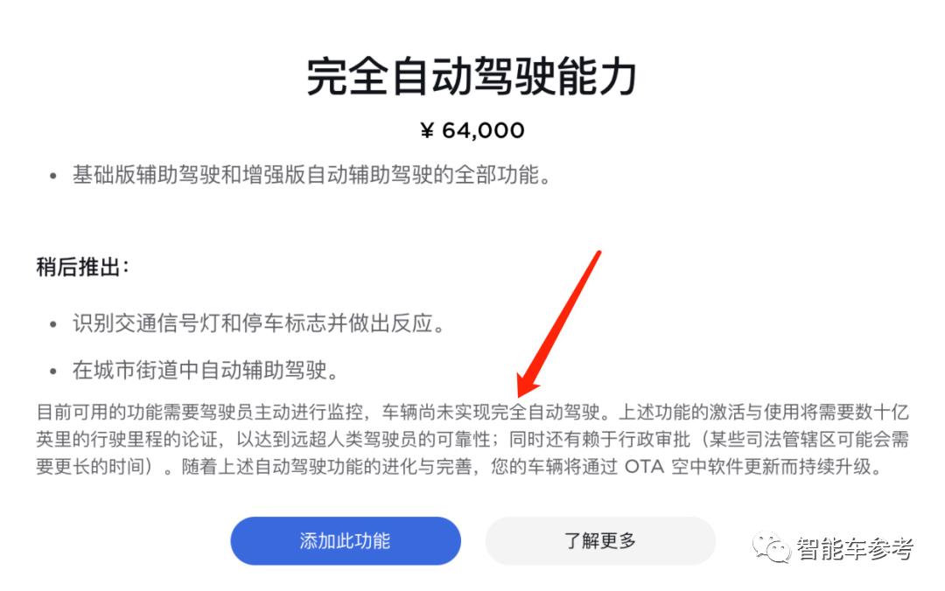Click the bullet dot before 基础版辅助驾驶
This screenshot has width=945, height=591.
[x=53, y=177]
